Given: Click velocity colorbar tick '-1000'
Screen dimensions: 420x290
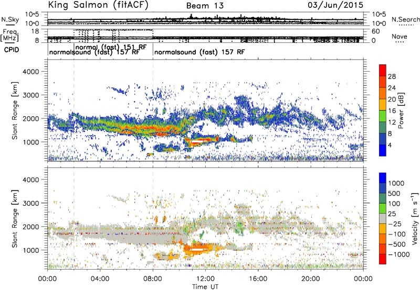Looking at the screenshot, I should pyautogui.click(x=399, y=254).
